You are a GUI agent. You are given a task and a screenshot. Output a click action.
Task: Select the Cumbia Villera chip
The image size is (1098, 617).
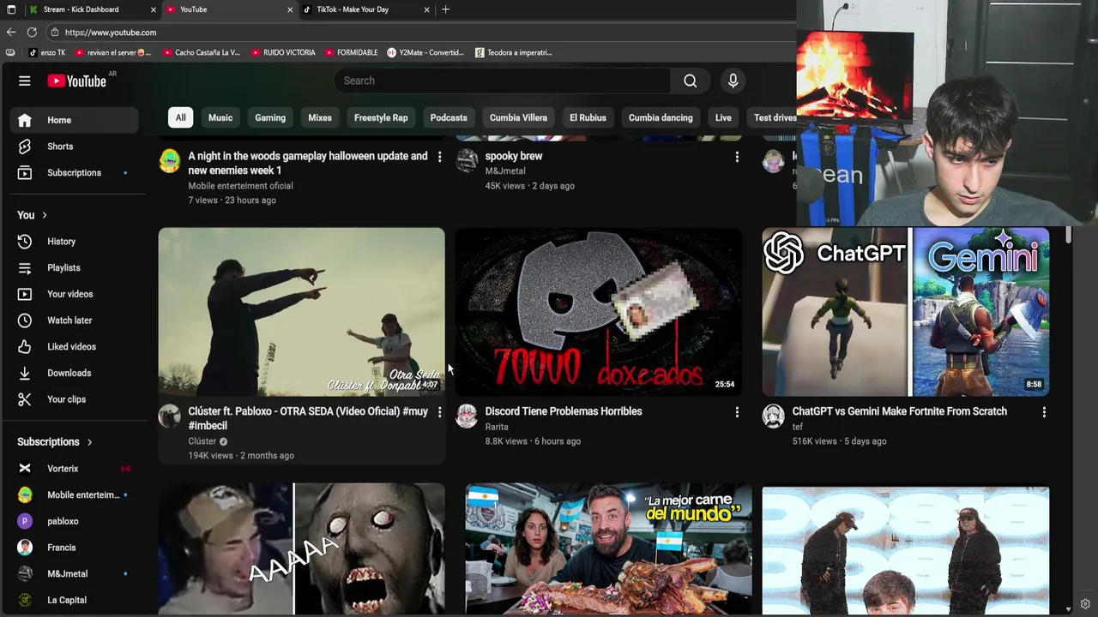[518, 117]
